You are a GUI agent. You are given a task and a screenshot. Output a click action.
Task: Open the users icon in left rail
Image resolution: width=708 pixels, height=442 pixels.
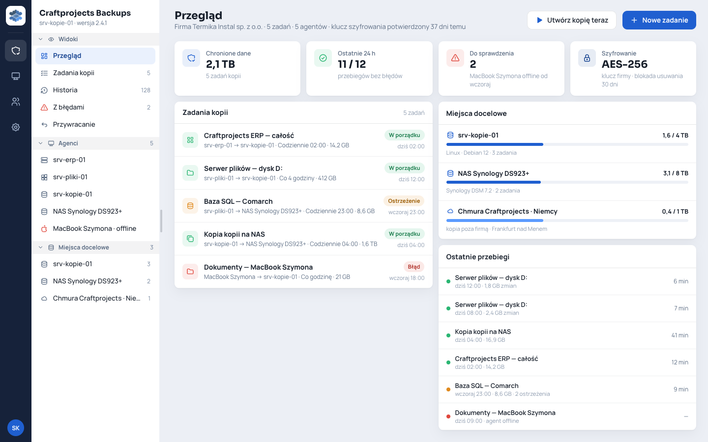click(x=16, y=102)
